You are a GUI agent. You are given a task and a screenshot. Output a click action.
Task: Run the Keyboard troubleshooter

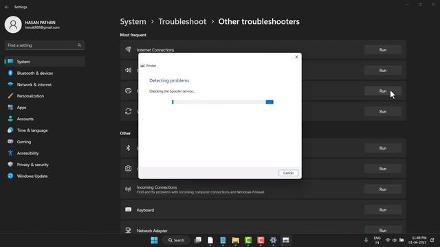(x=383, y=210)
